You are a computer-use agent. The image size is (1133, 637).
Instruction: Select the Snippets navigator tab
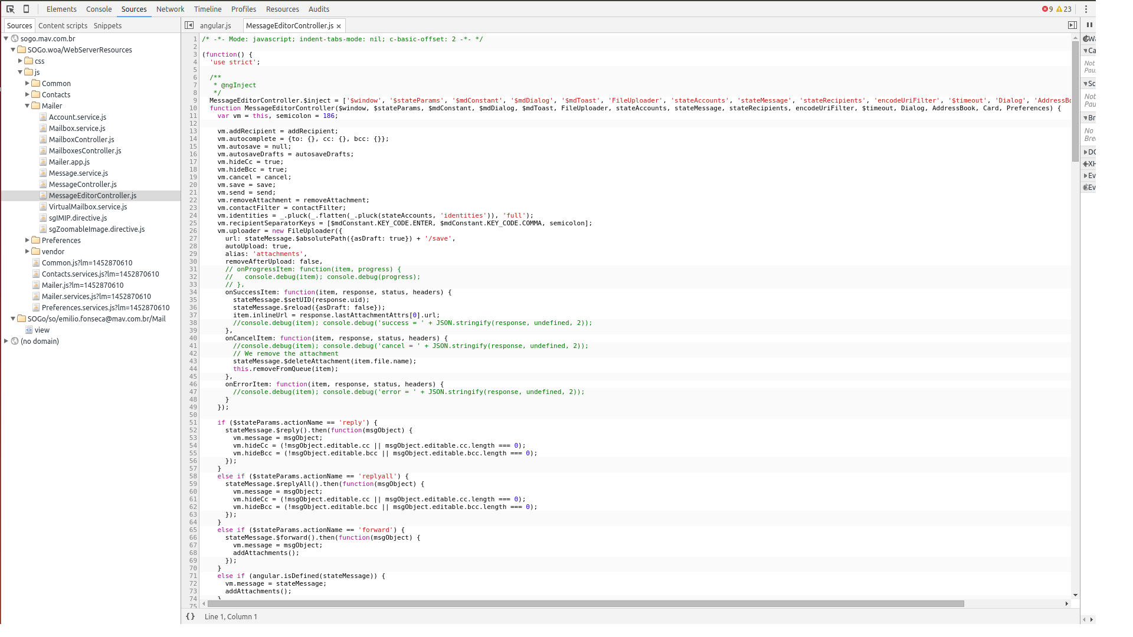click(x=107, y=25)
